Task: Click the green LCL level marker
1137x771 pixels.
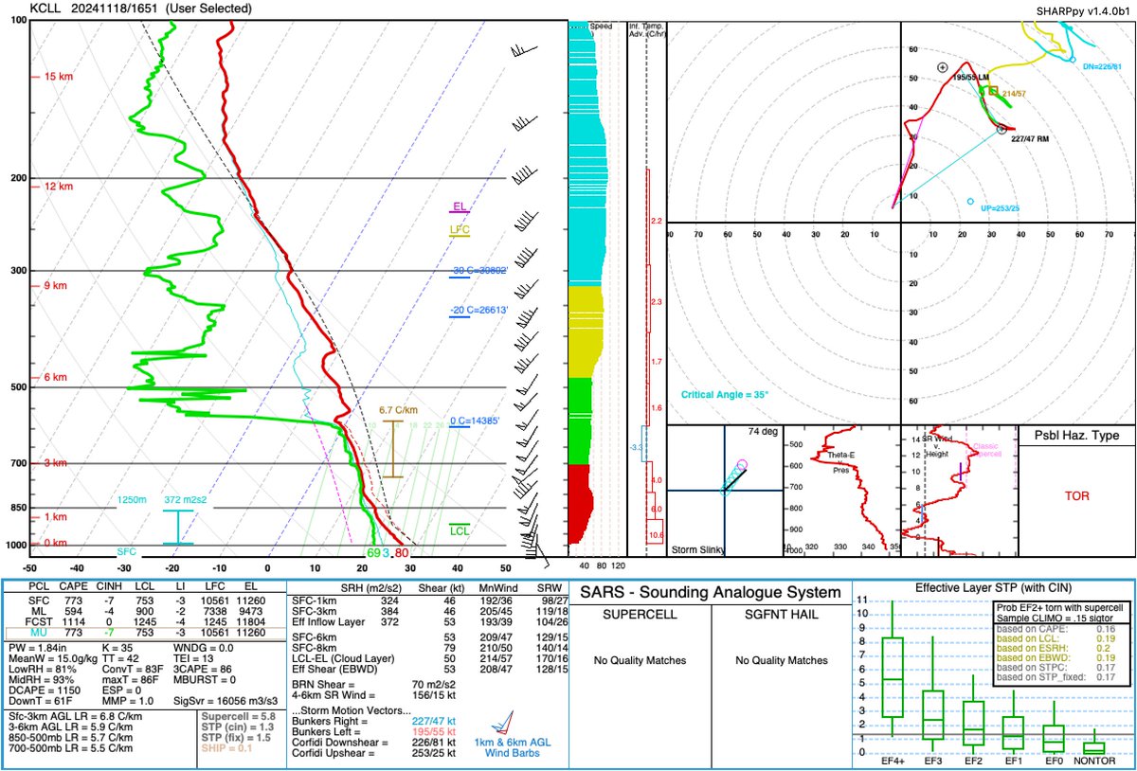Action: [460, 530]
